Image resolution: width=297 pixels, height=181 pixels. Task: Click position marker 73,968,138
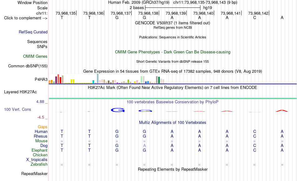[x=148, y=13]
